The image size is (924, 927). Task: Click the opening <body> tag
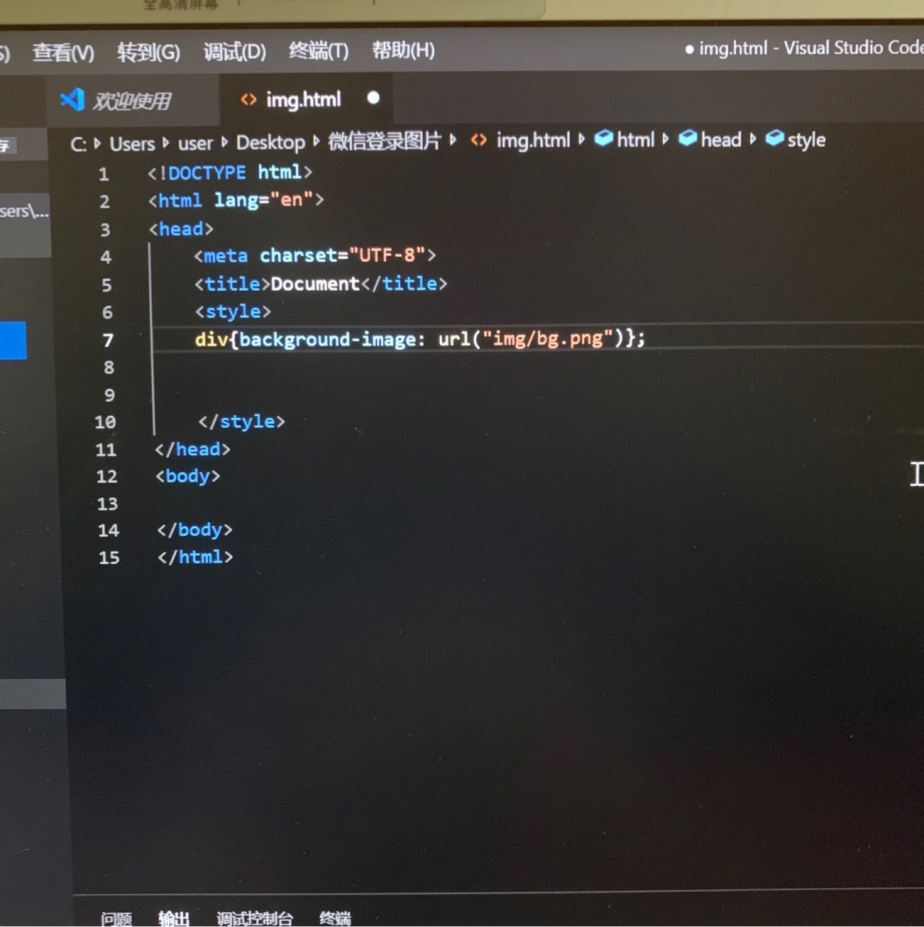[188, 477]
